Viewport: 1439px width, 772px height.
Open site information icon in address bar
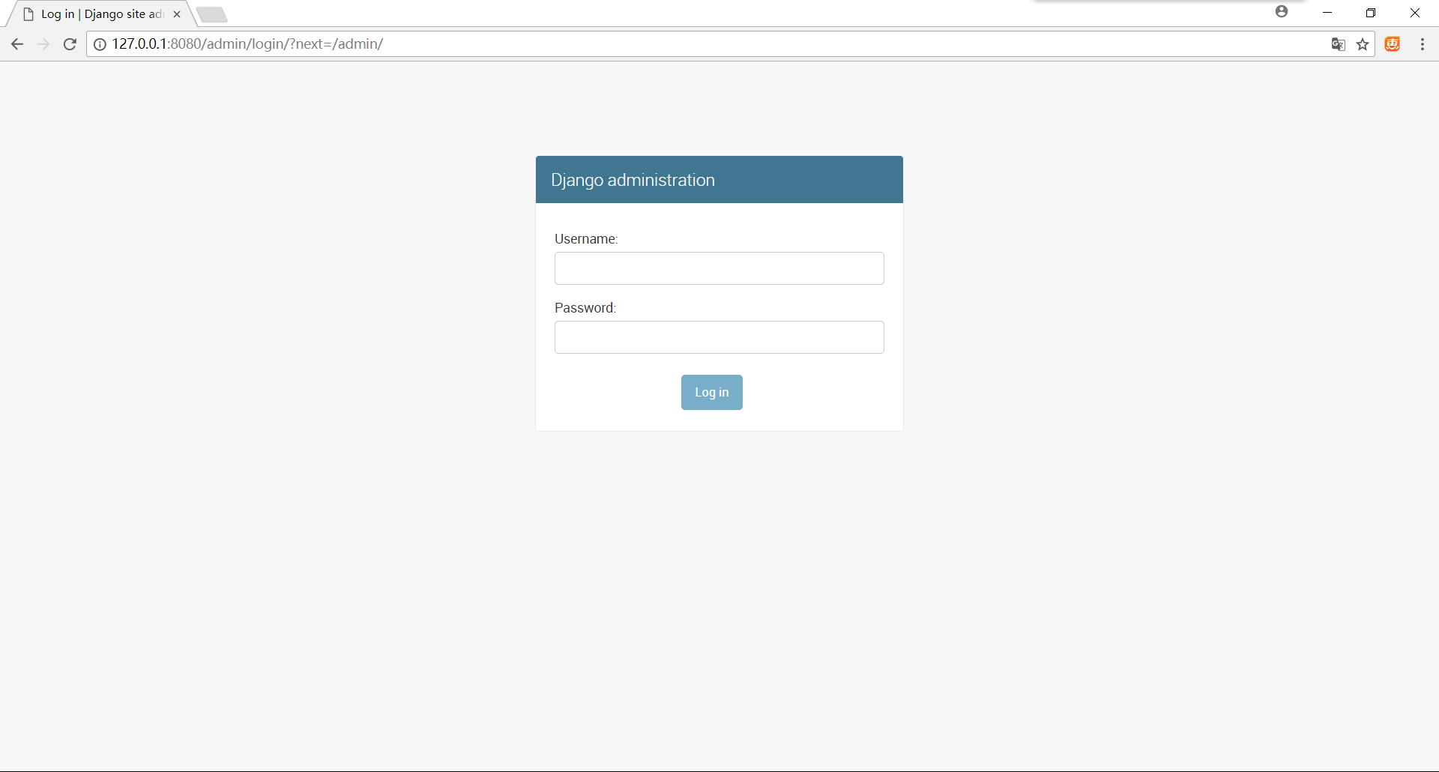100,44
